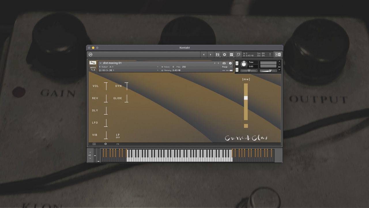Click the [mw] label
This screenshot has width=369, height=208.
[x=246, y=79]
